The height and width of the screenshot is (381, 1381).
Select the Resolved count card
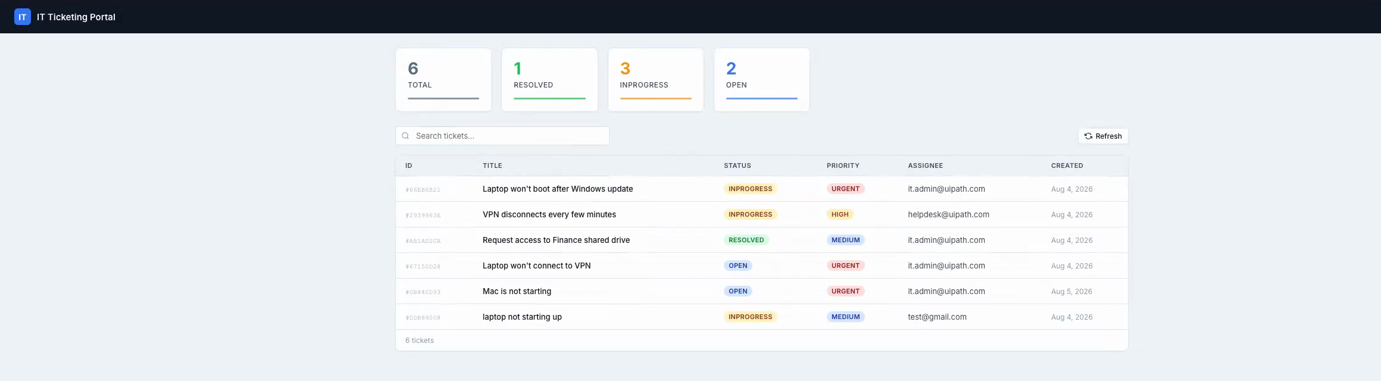point(549,80)
